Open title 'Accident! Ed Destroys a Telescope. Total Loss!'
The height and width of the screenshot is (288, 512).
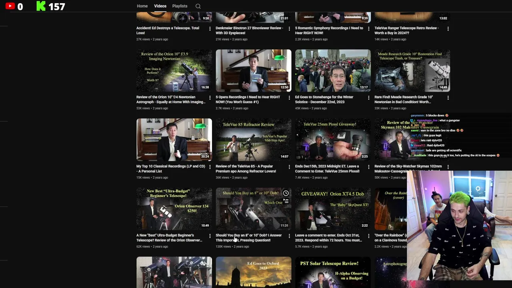[x=168, y=30]
